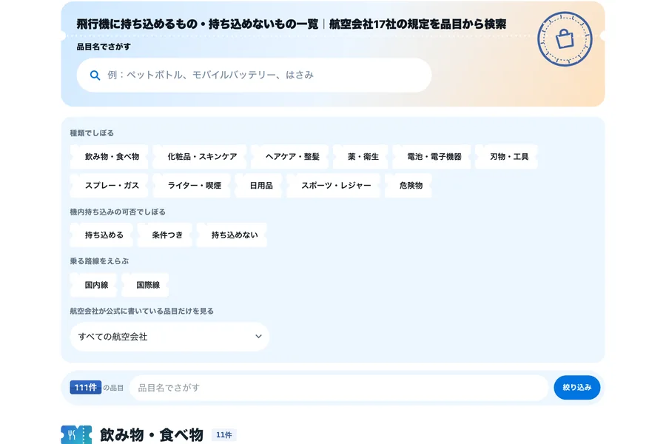666x444 pixels.
Task: Filter by 薬・衛生 category
Action: 360,157
